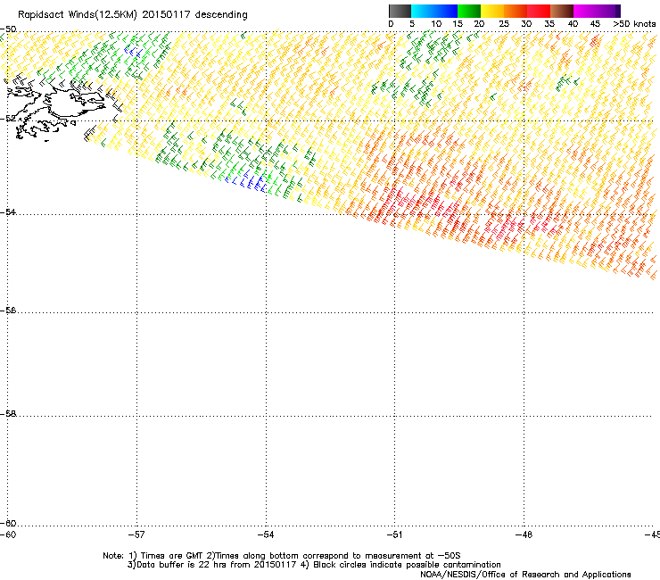
Task: Click the brown 35-40 knots color band
Action: coord(562,11)
